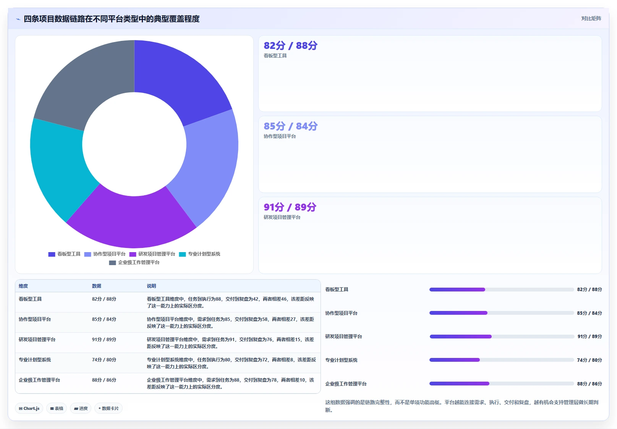Click the summary note starting 这组数据强调的是链路完整性
This screenshot has width=617, height=429.
pyautogui.click(x=462, y=406)
